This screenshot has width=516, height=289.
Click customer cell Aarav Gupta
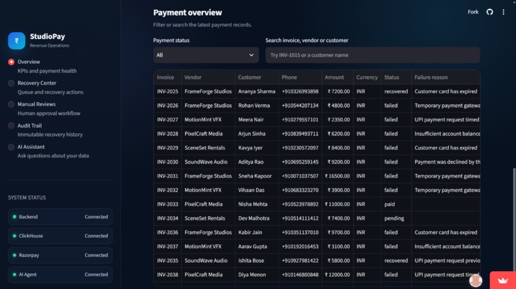[x=257, y=247]
